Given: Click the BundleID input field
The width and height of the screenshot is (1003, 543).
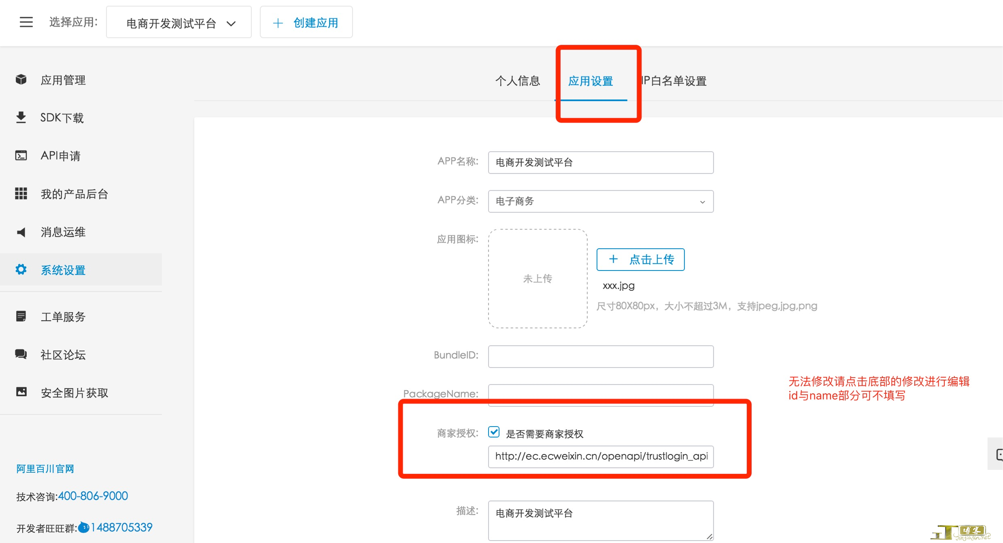Looking at the screenshot, I should click(x=600, y=357).
